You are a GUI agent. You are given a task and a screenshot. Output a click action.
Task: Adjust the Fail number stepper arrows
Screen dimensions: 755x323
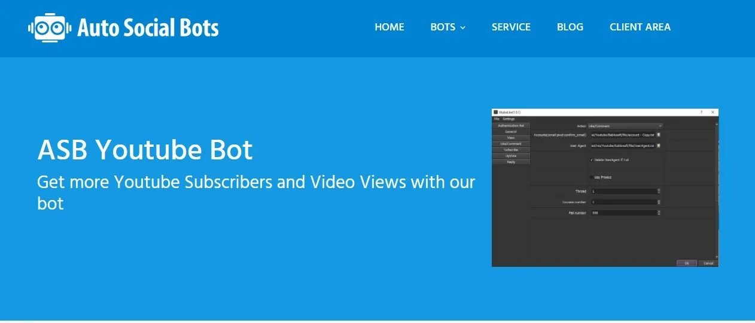click(659, 213)
